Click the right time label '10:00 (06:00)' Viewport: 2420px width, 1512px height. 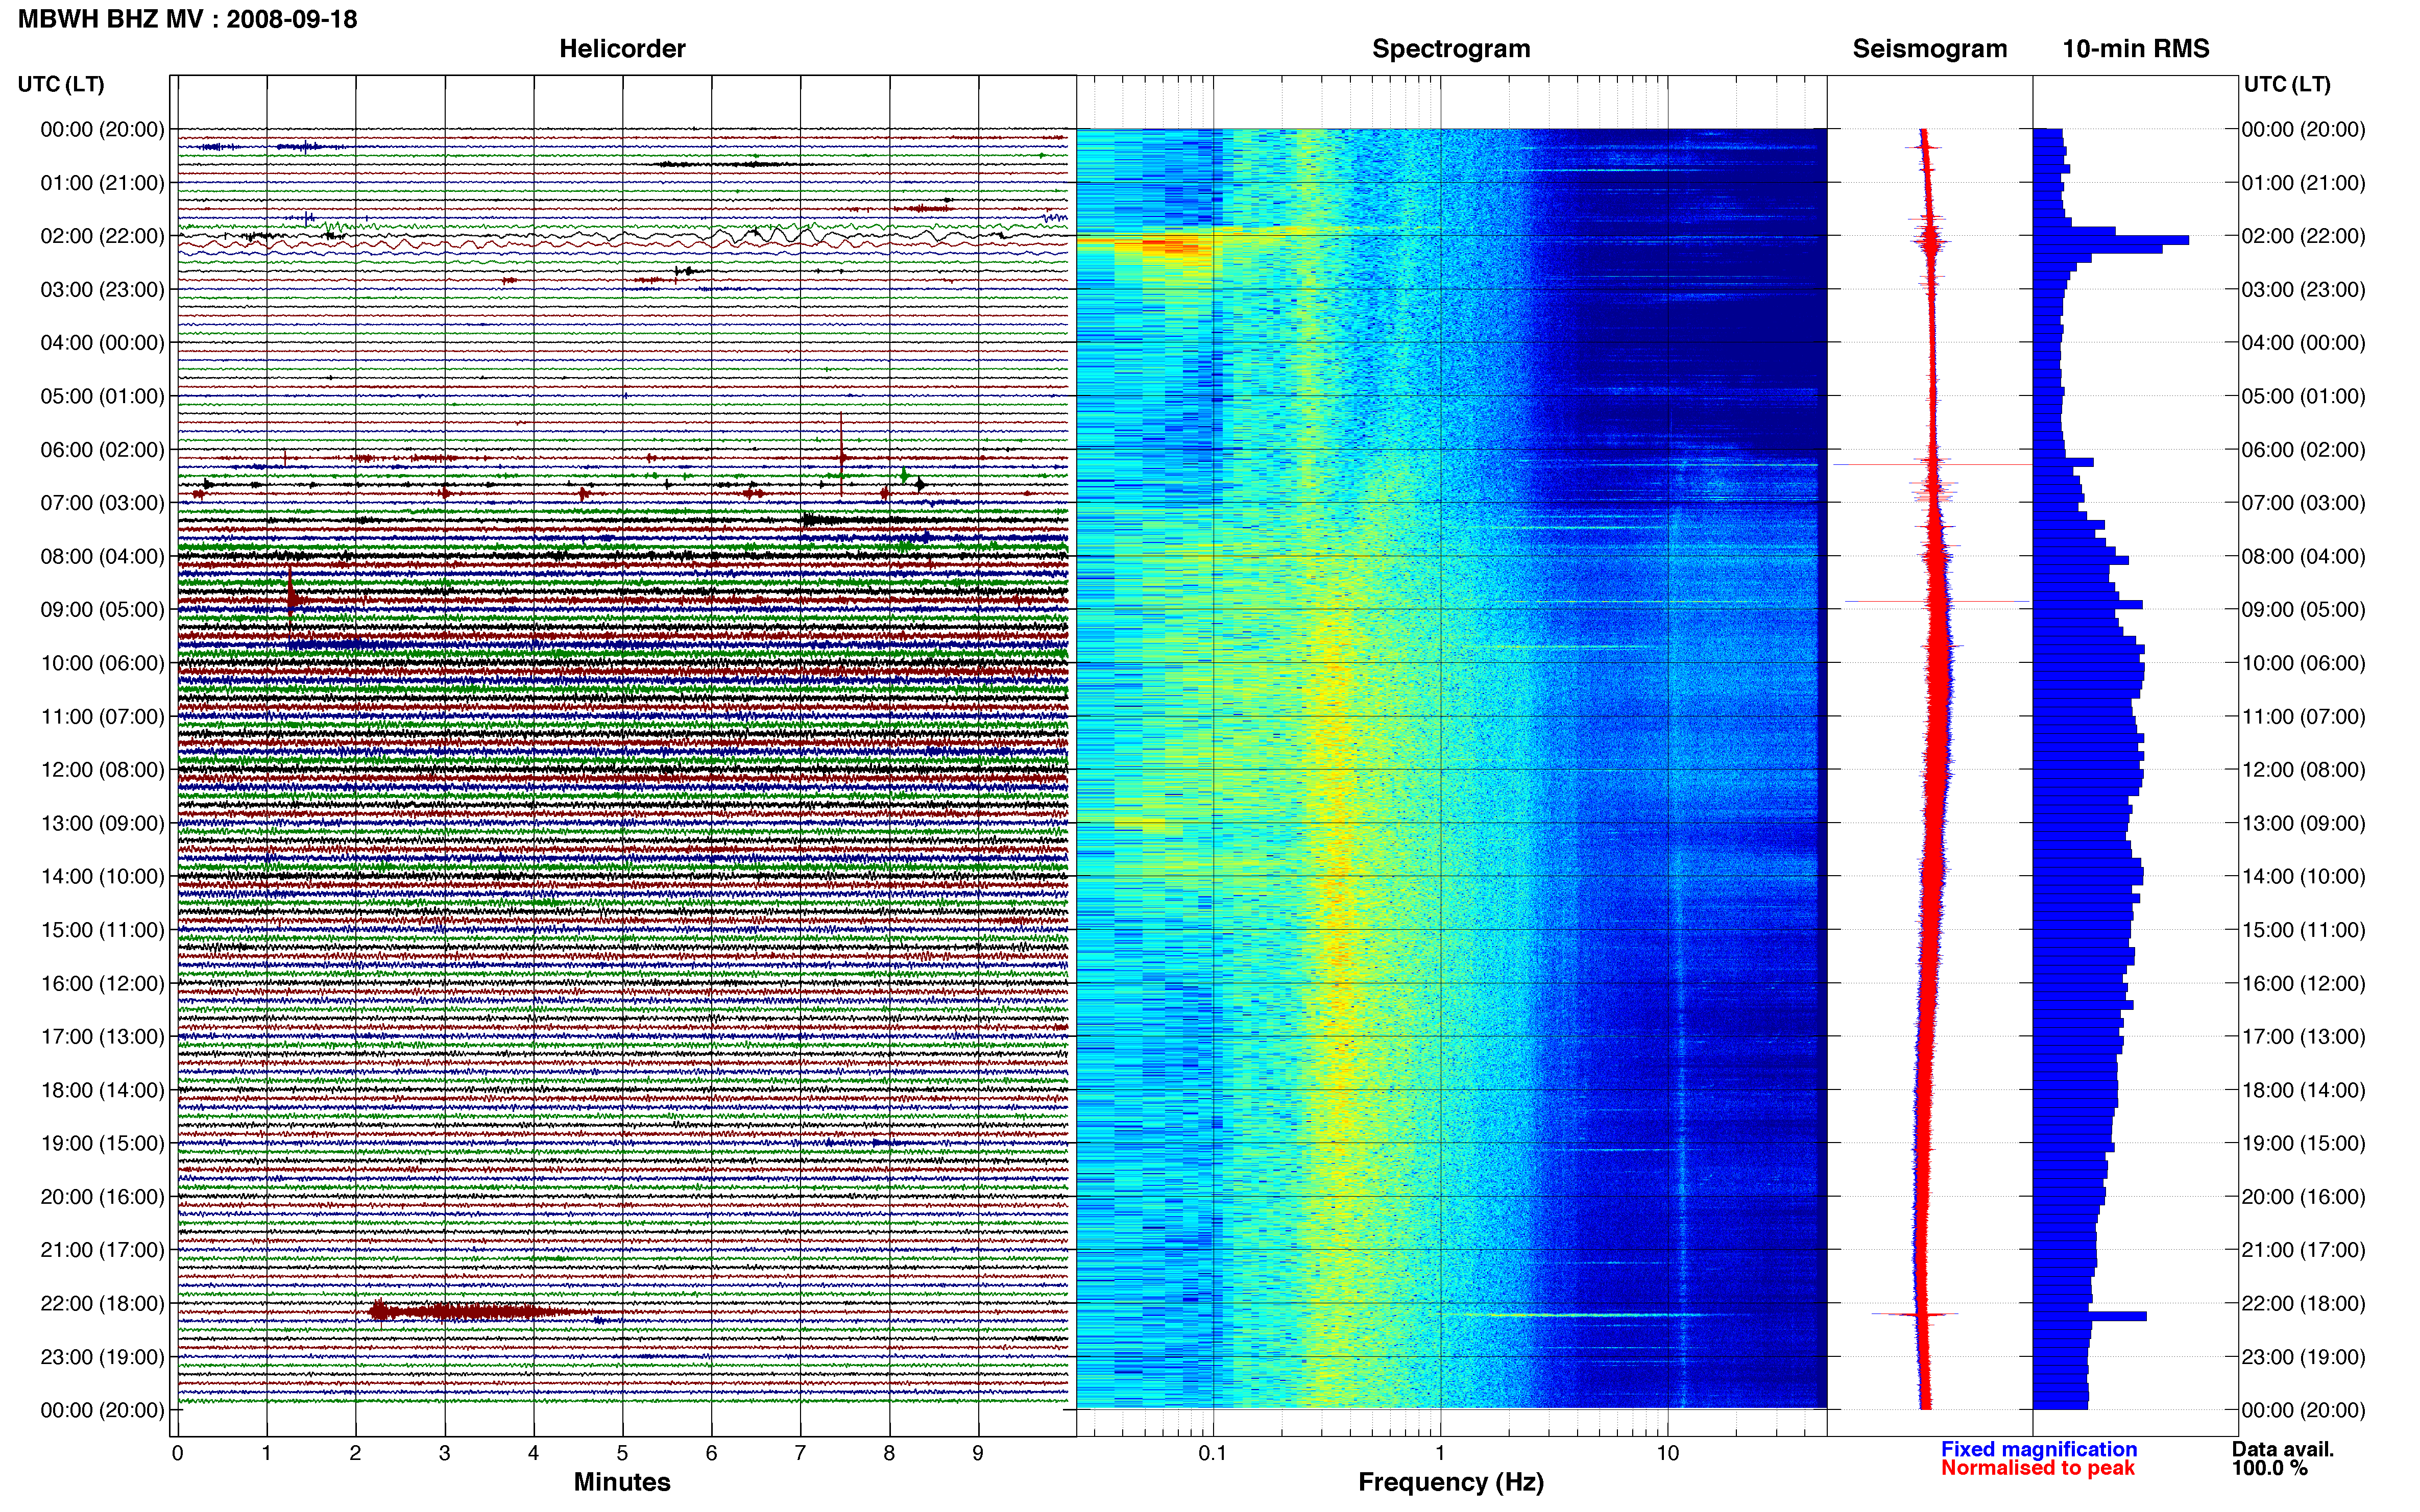[x=2303, y=663]
